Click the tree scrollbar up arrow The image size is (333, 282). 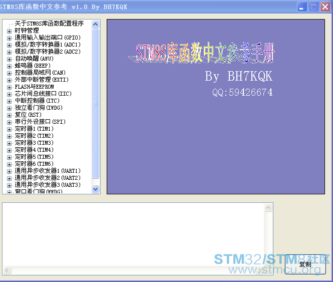pyautogui.click(x=95, y=24)
